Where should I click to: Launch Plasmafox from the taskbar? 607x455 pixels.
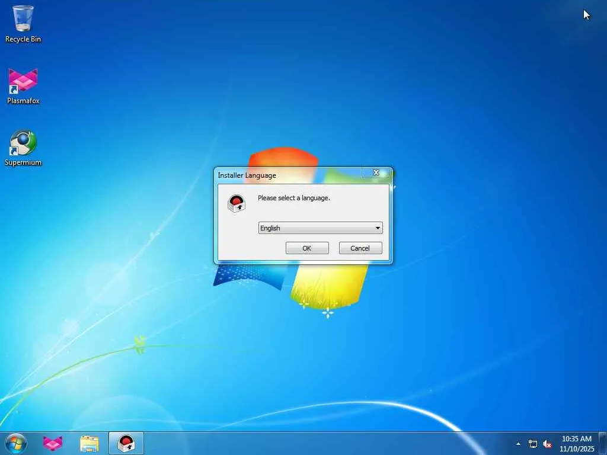tap(53, 443)
